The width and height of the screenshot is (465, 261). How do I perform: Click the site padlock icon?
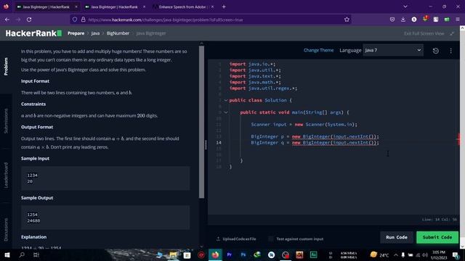(x=84, y=20)
